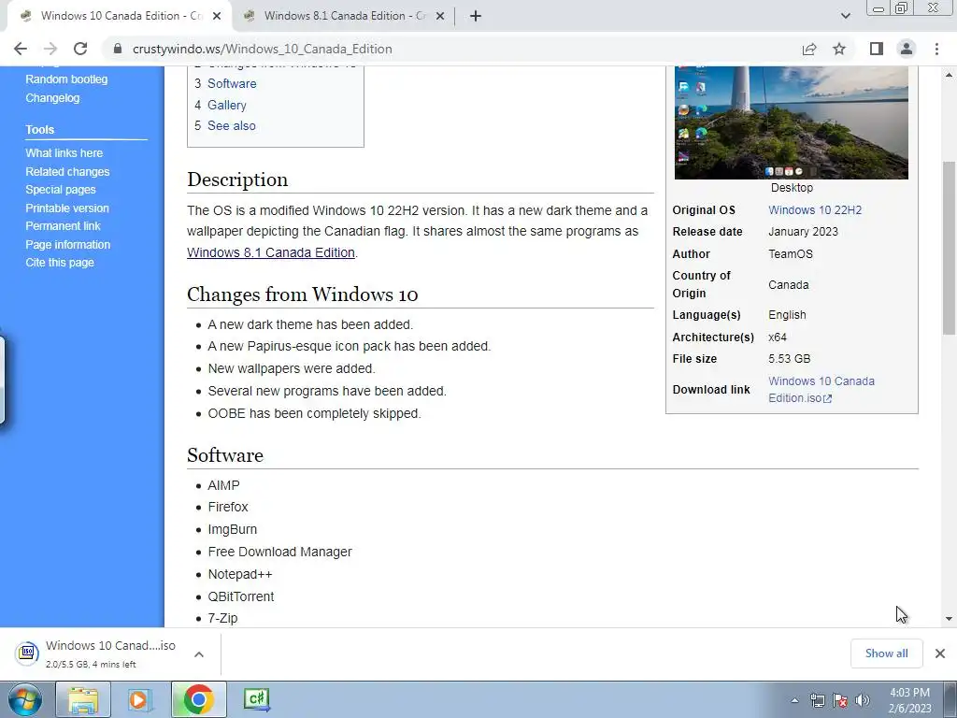Open the Random bootleg sidebar link
The height and width of the screenshot is (718, 957).
coord(66,79)
